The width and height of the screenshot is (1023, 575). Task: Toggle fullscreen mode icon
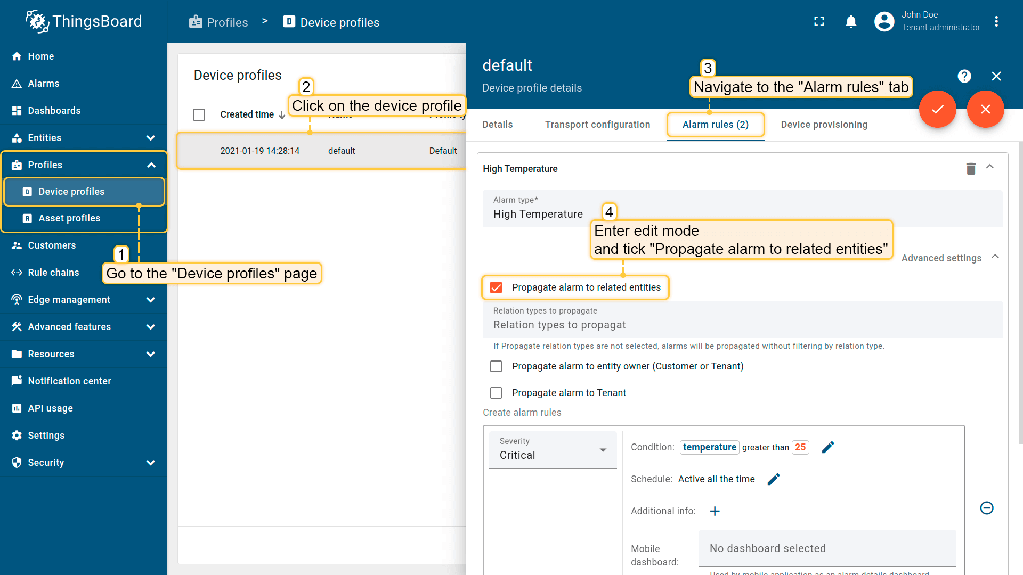click(819, 22)
